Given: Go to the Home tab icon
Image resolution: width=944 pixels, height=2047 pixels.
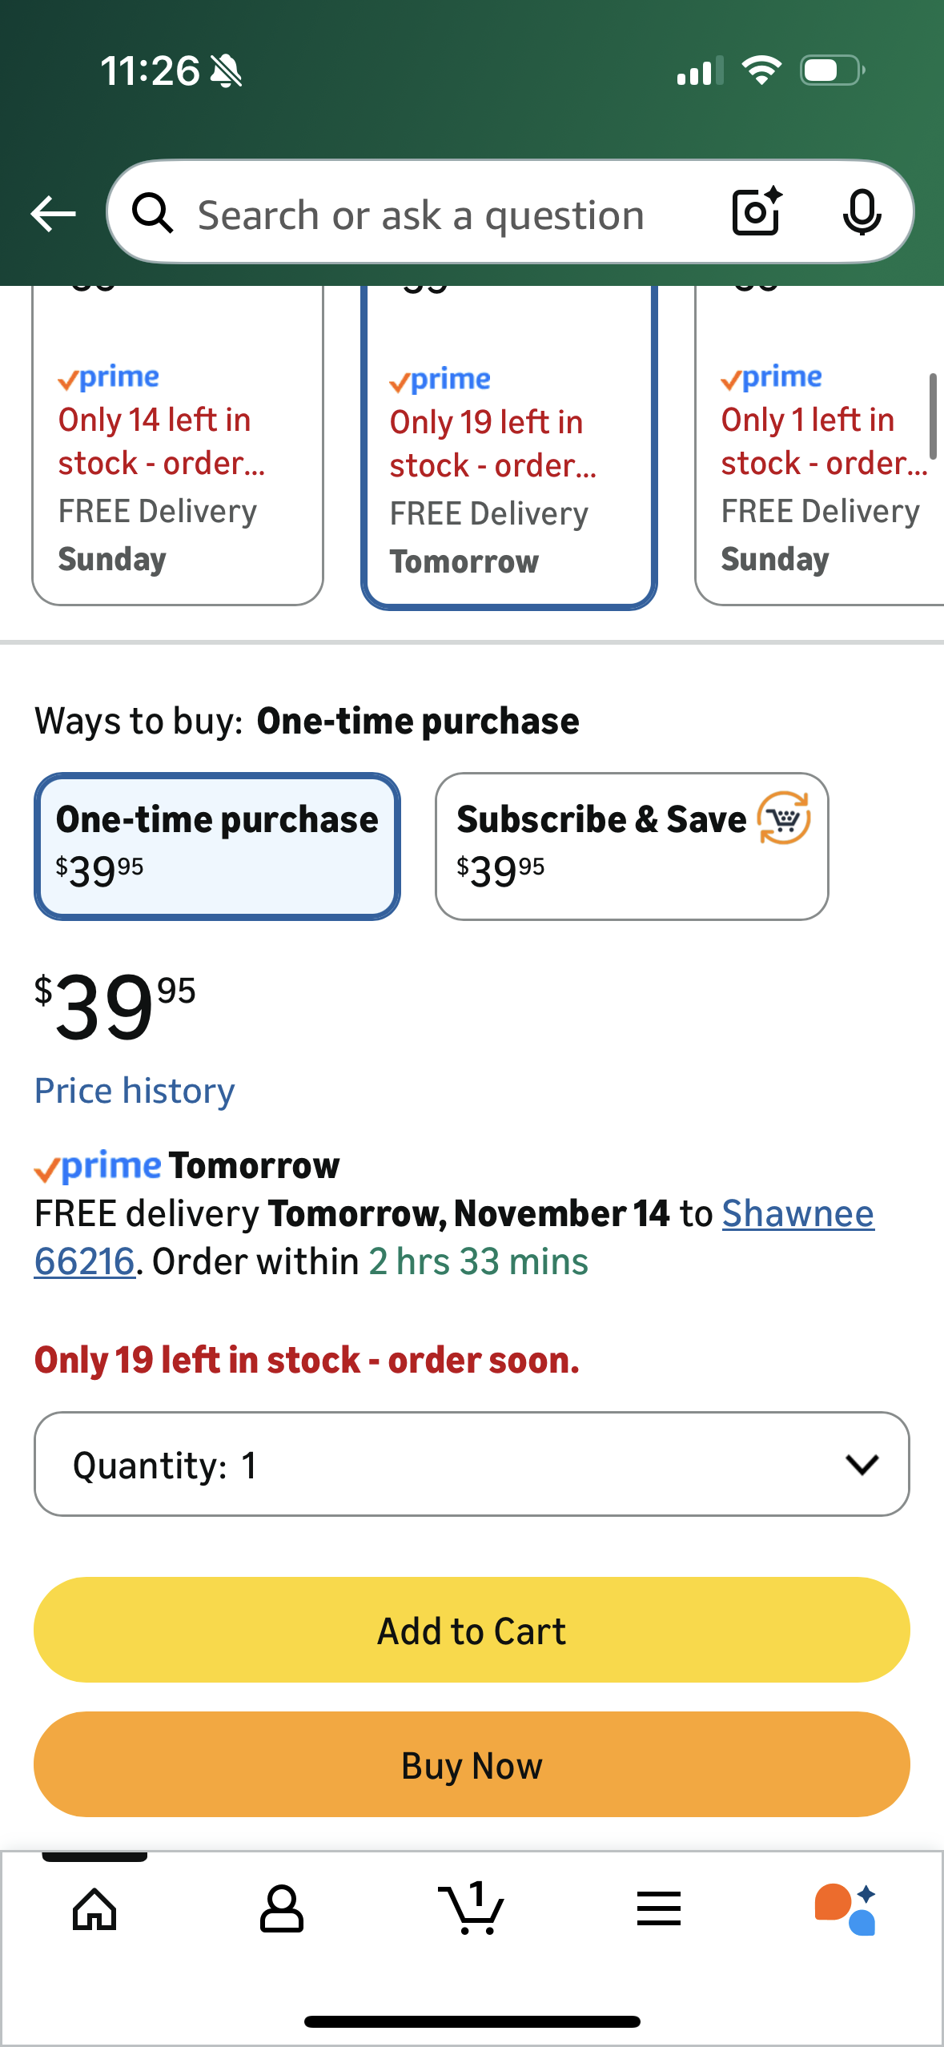Looking at the screenshot, I should pyautogui.click(x=94, y=1909).
